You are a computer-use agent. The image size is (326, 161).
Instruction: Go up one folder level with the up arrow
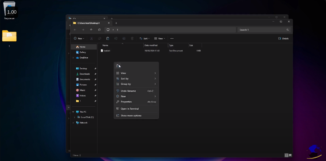pos(91,30)
